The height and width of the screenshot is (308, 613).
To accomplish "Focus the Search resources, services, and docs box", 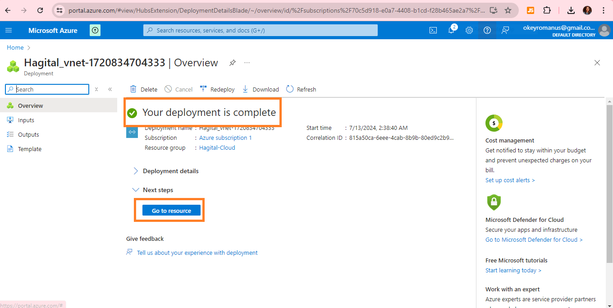I will 261,30.
